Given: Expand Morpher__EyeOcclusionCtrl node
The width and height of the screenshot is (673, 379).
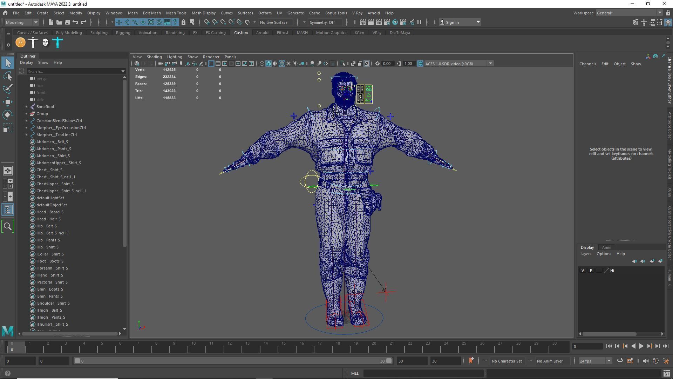Looking at the screenshot, I should point(27,128).
